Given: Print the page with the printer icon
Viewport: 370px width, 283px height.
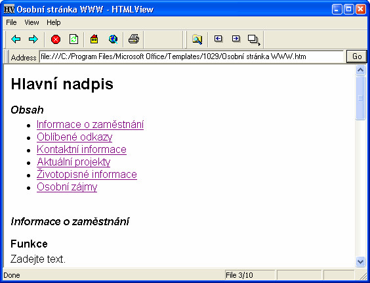Looking at the screenshot, I should tap(134, 39).
